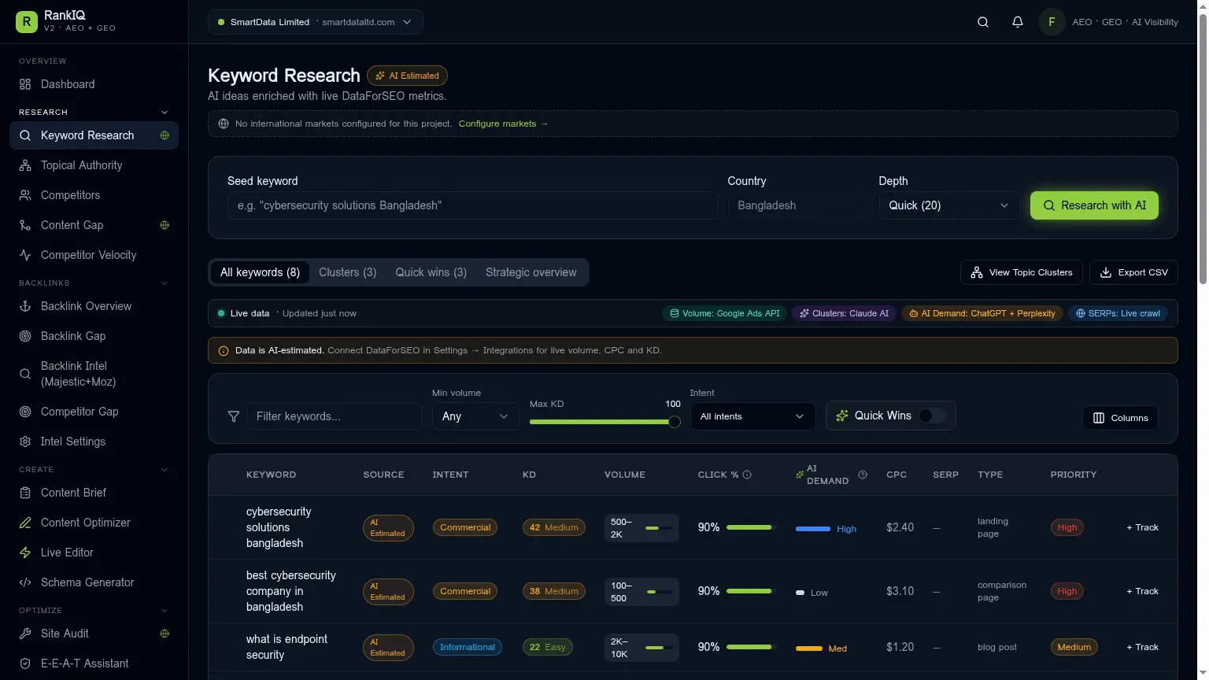Focus the Filter keywords input
Image resolution: width=1209 pixels, height=680 pixels.
click(335, 416)
